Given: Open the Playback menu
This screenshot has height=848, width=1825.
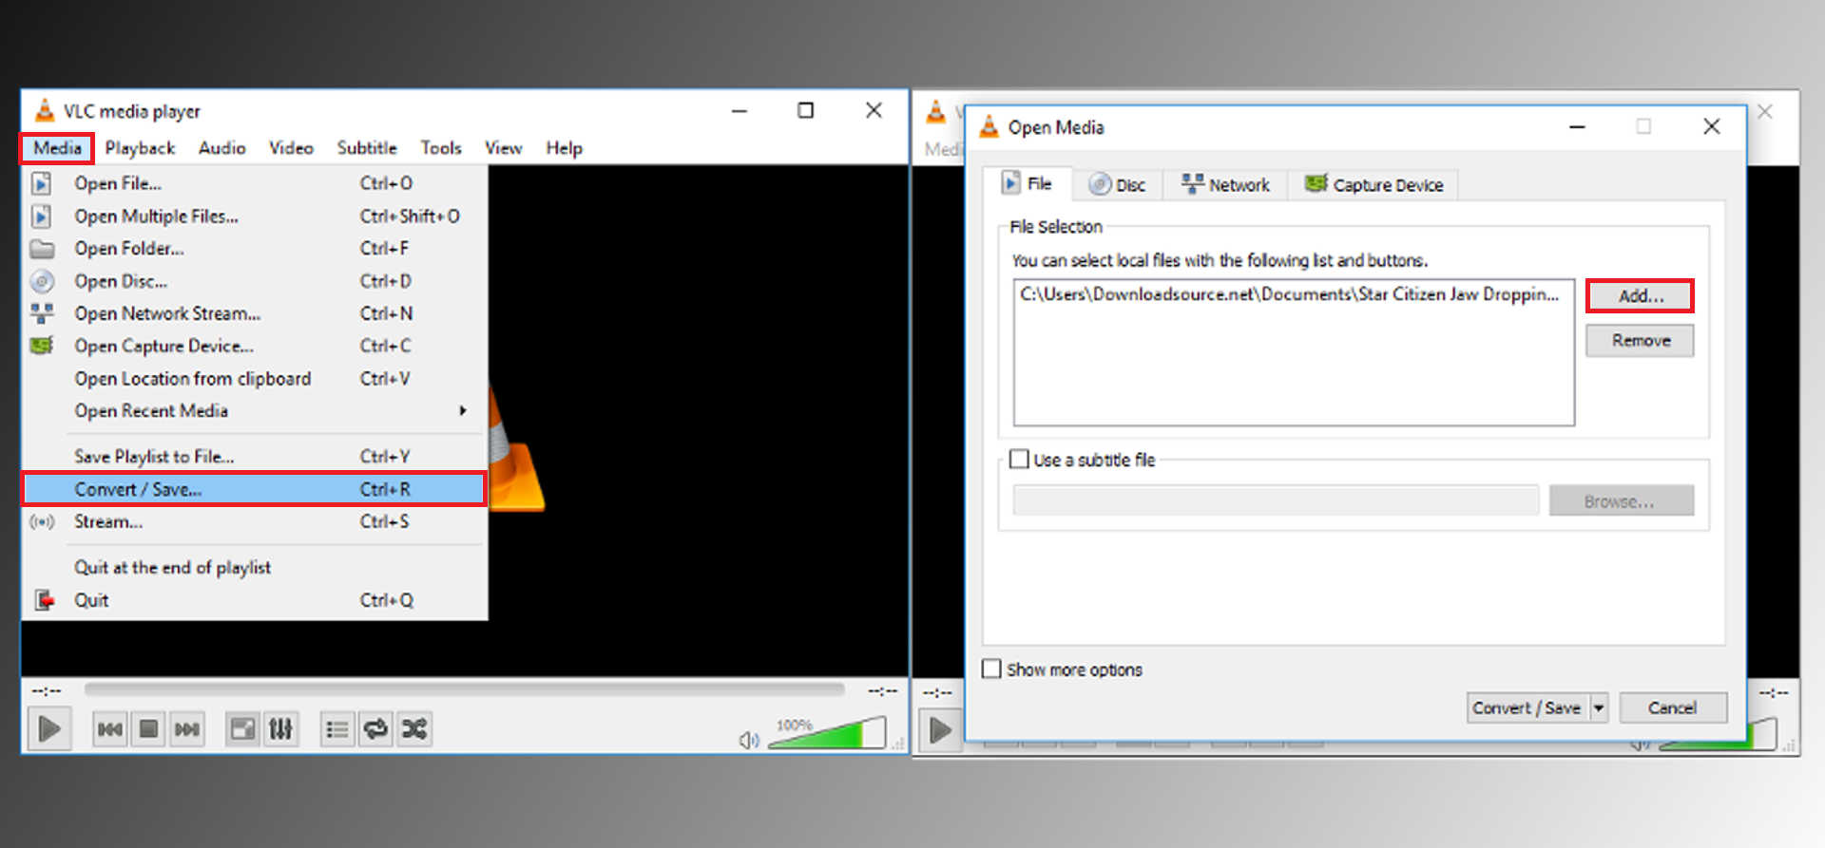Looking at the screenshot, I should (x=140, y=148).
